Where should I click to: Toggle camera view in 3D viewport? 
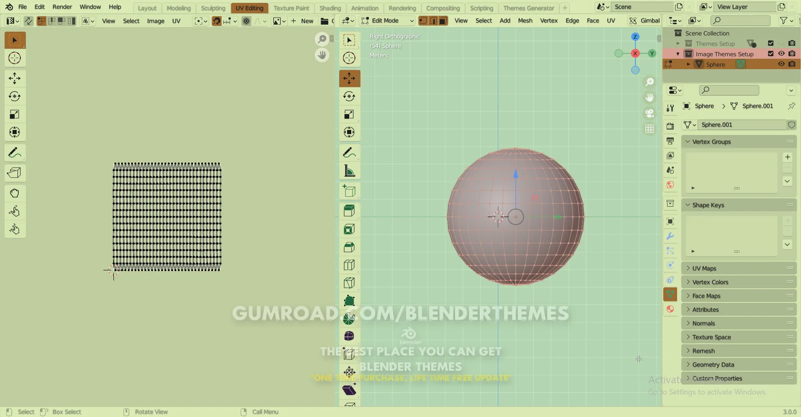[650, 113]
